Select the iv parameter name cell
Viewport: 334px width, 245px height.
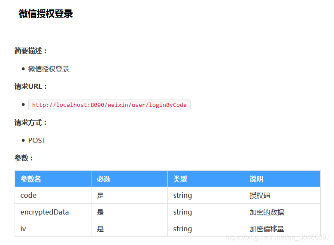[x=53, y=229]
